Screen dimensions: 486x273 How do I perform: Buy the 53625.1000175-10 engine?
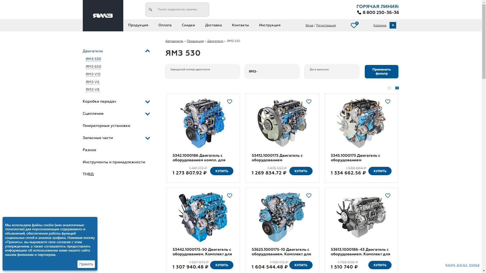301,265
